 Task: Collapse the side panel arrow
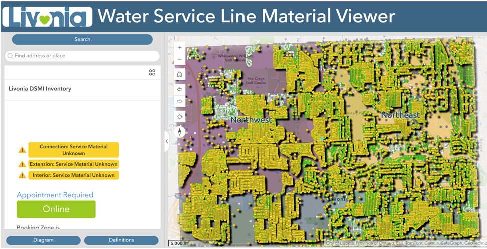point(167,141)
